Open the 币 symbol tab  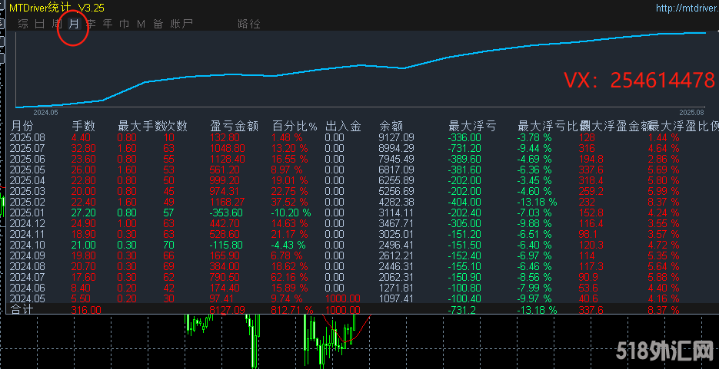125,24
